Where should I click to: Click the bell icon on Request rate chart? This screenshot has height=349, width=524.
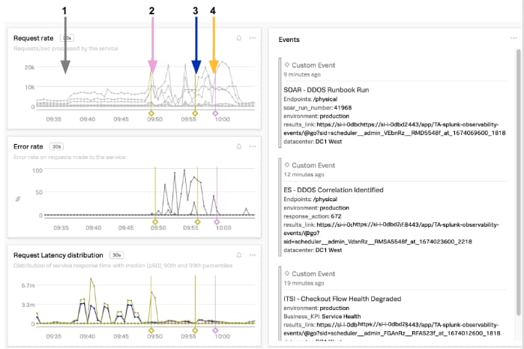(239, 38)
